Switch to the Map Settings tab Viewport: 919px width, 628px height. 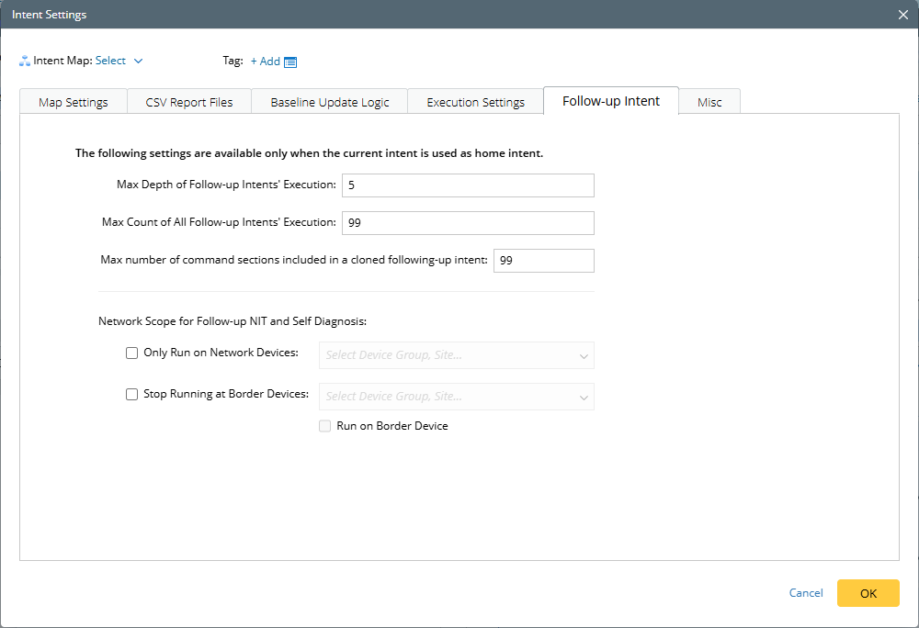[74, 102]
